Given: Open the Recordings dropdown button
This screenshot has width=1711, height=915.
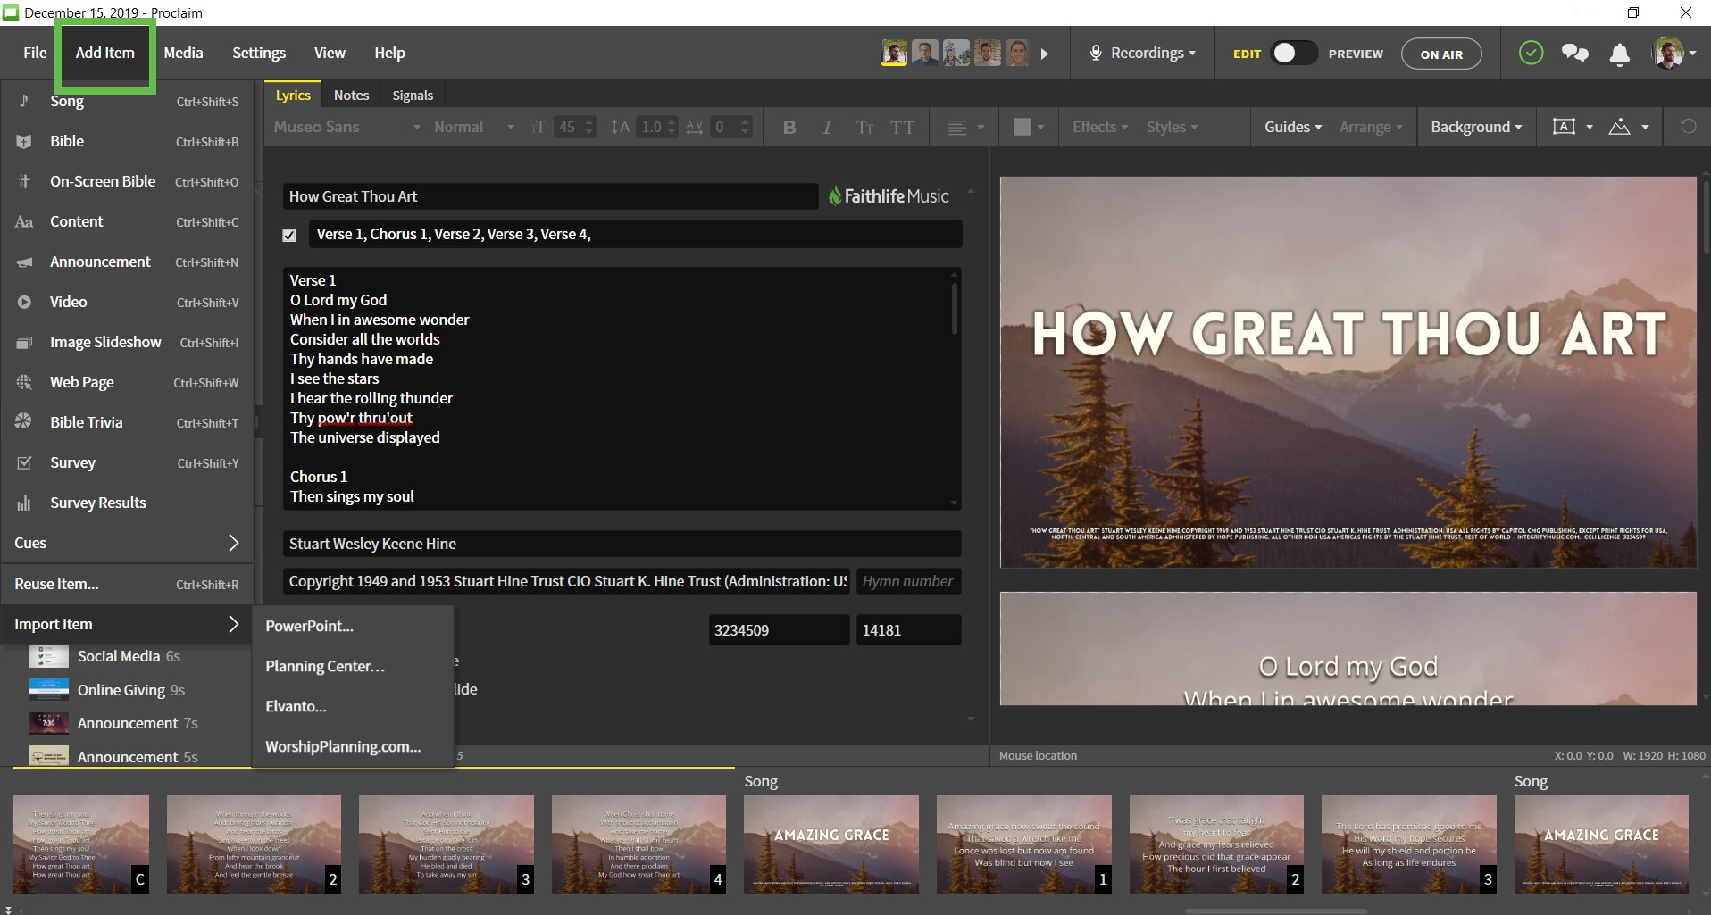Looking at the screenshot, I should coord(1142,54).
